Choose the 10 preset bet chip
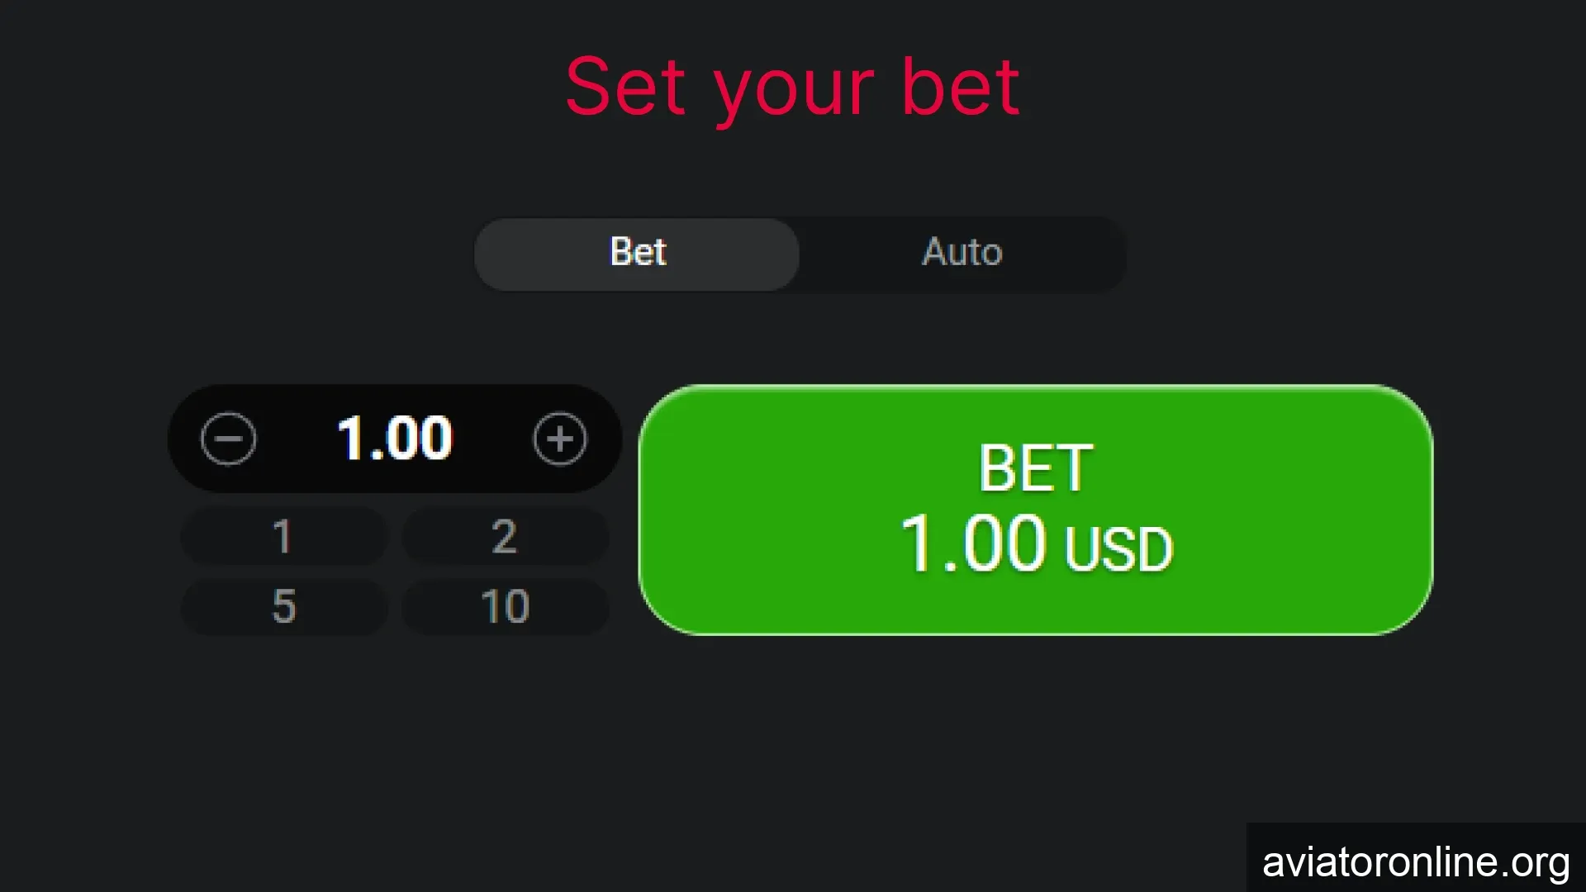 click(x=505, y=607)
